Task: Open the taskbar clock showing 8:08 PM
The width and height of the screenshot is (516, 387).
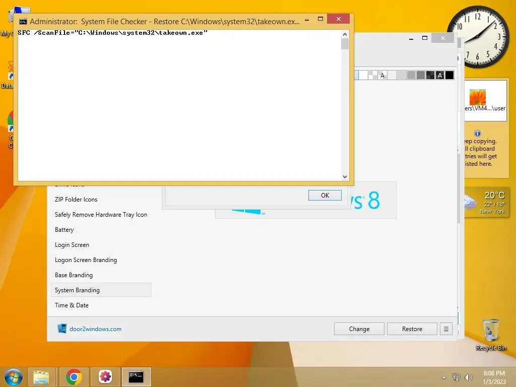Action: (494, 377)
